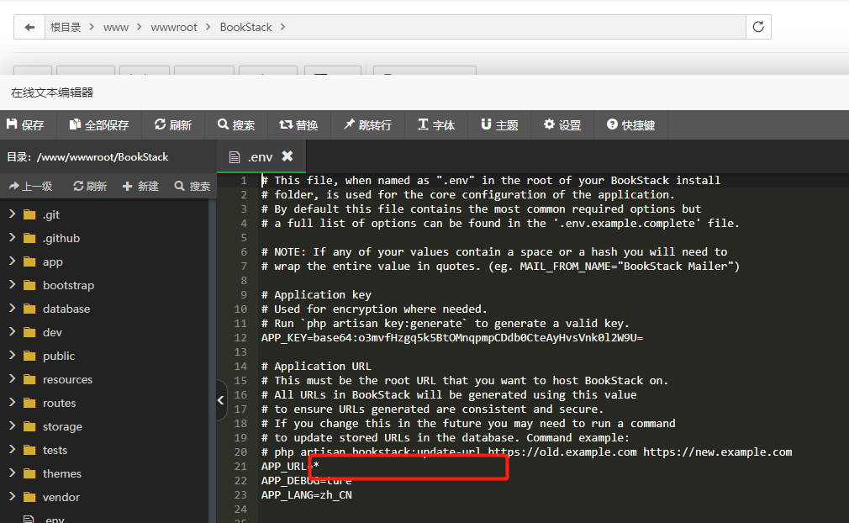Click 刷新 in the directory sidebar
This screenshot has width=849, height=523.
click(x=90, y=186)
